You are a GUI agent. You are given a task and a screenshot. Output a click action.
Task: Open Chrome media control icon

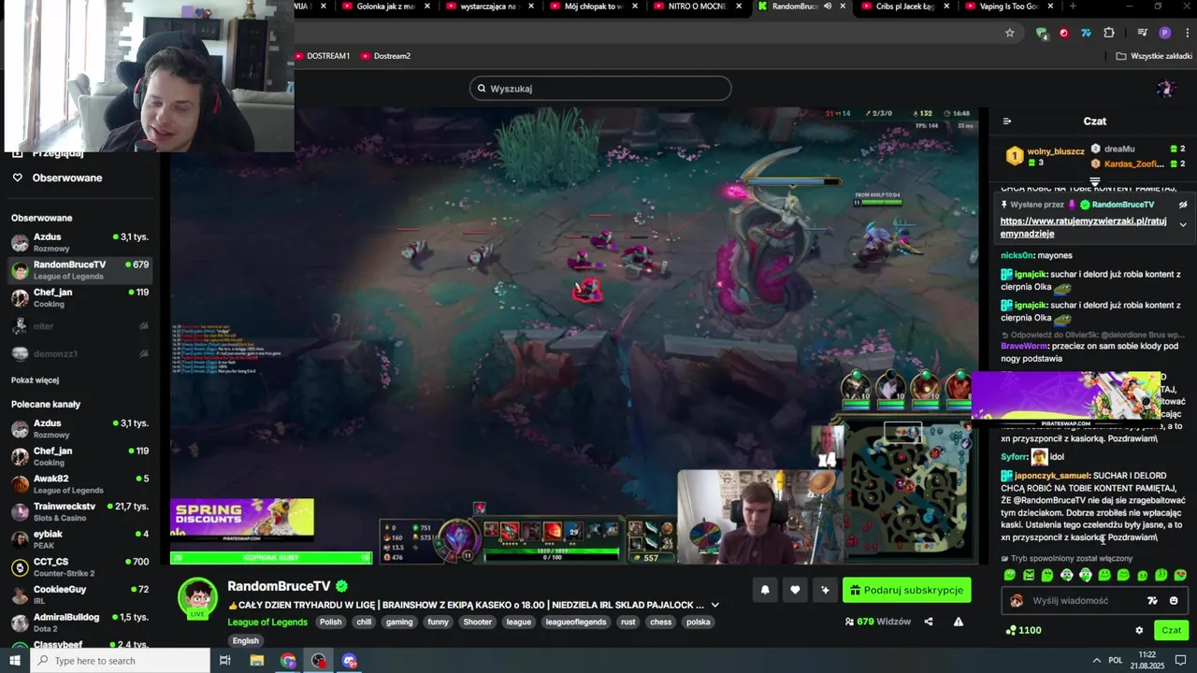tap(1142, 33)
